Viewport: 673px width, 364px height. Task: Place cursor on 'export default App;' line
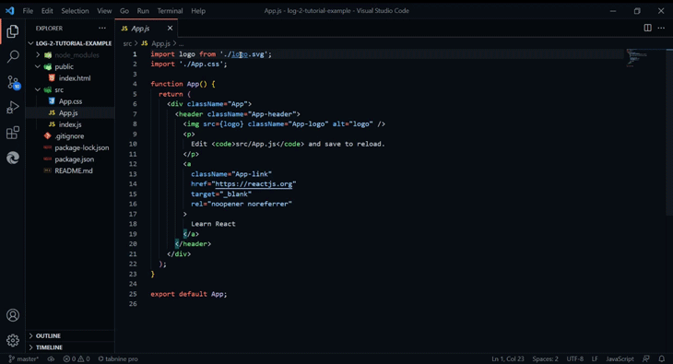pyautogui.click(x=189, y=294)
